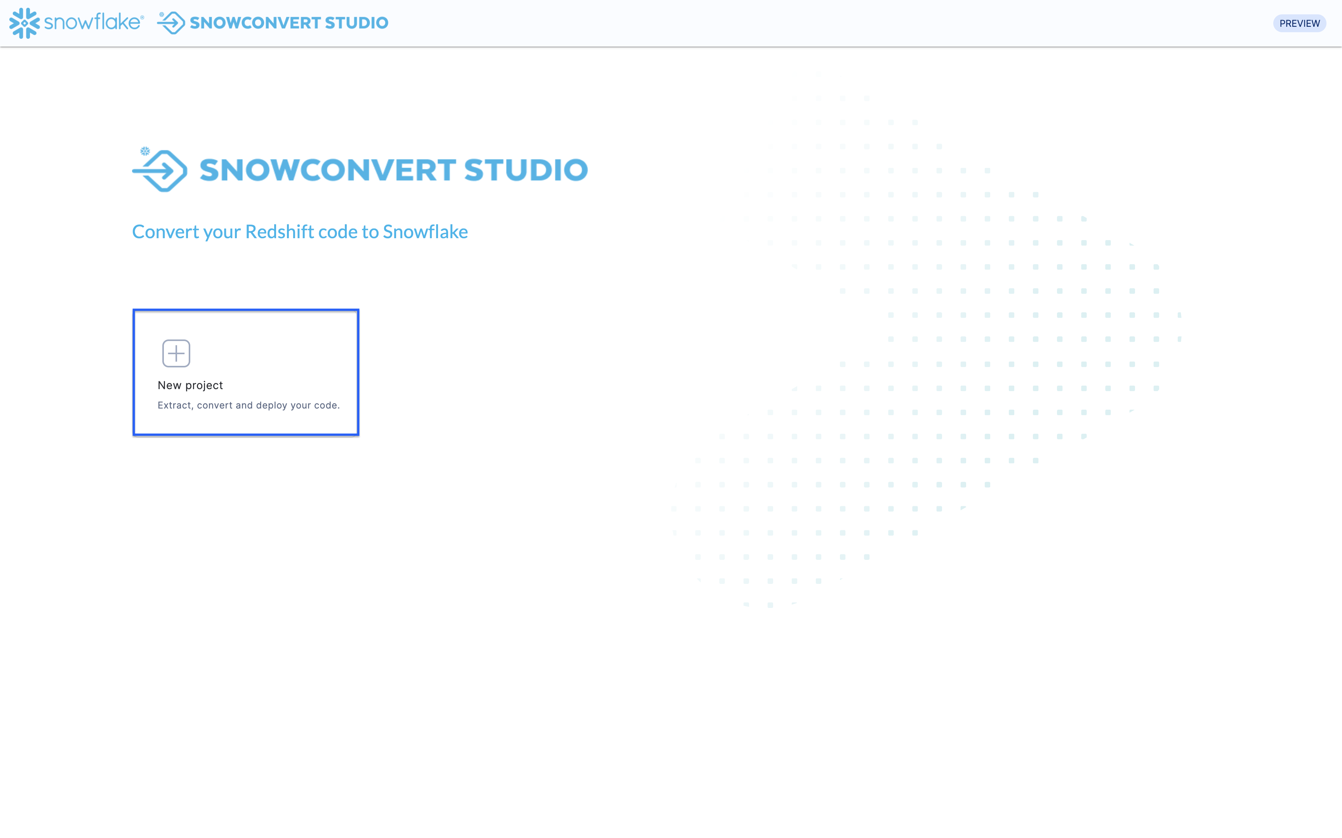This screenshot has width=1342, height=838.
Task: Click the large SnowConvert Studio arrow logo
Action: click(160, 170)
